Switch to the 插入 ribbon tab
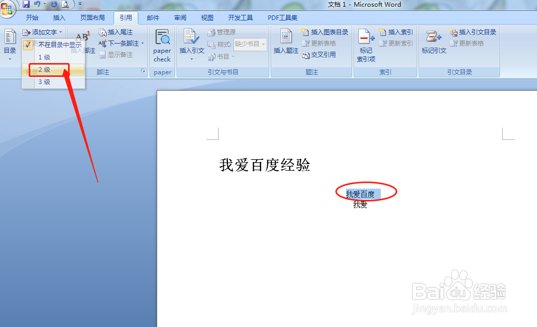The width and height of the screenshot is (537, 327). pyautogui.click(x=59, y=18)
